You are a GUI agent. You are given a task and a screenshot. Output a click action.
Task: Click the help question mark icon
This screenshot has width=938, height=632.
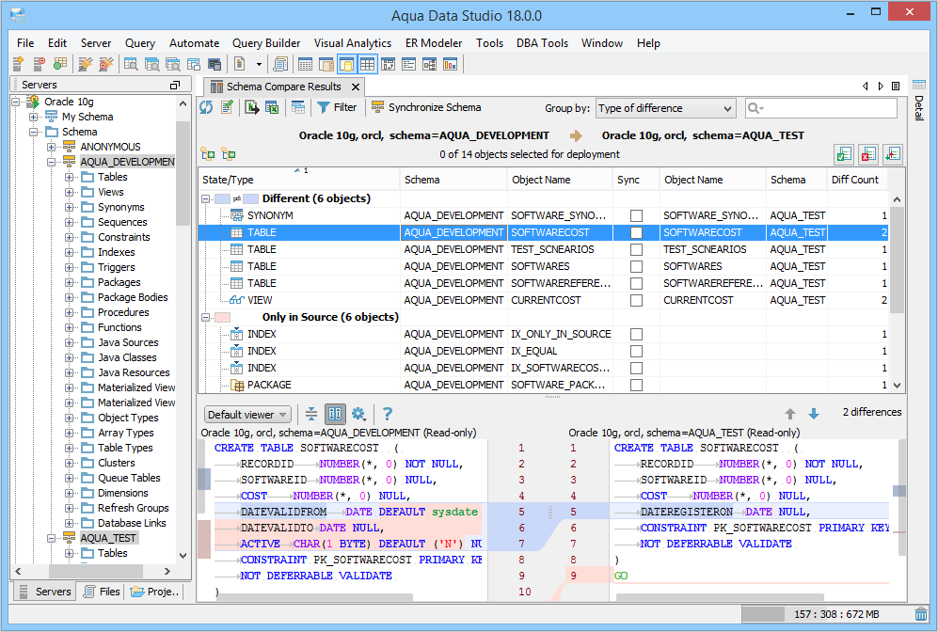pyautogui.click(x=387, y=414)
